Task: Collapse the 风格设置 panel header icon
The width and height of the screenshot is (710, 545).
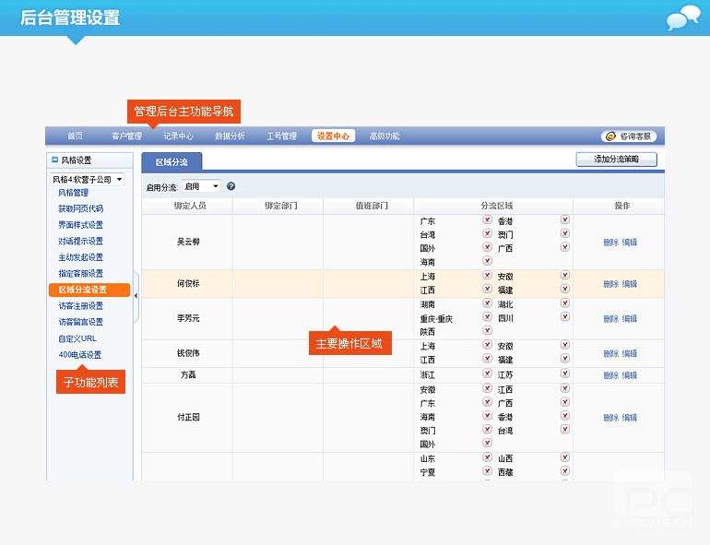Action: coord(54,160)
